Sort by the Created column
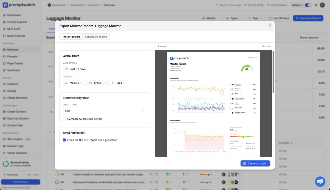 tap(285, 143)
